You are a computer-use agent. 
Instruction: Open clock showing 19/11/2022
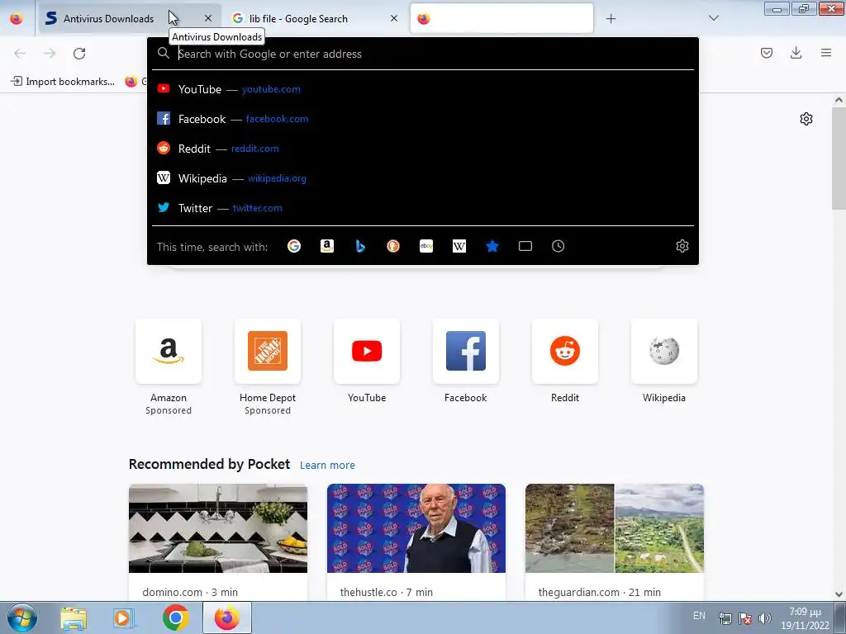[805, 618]
